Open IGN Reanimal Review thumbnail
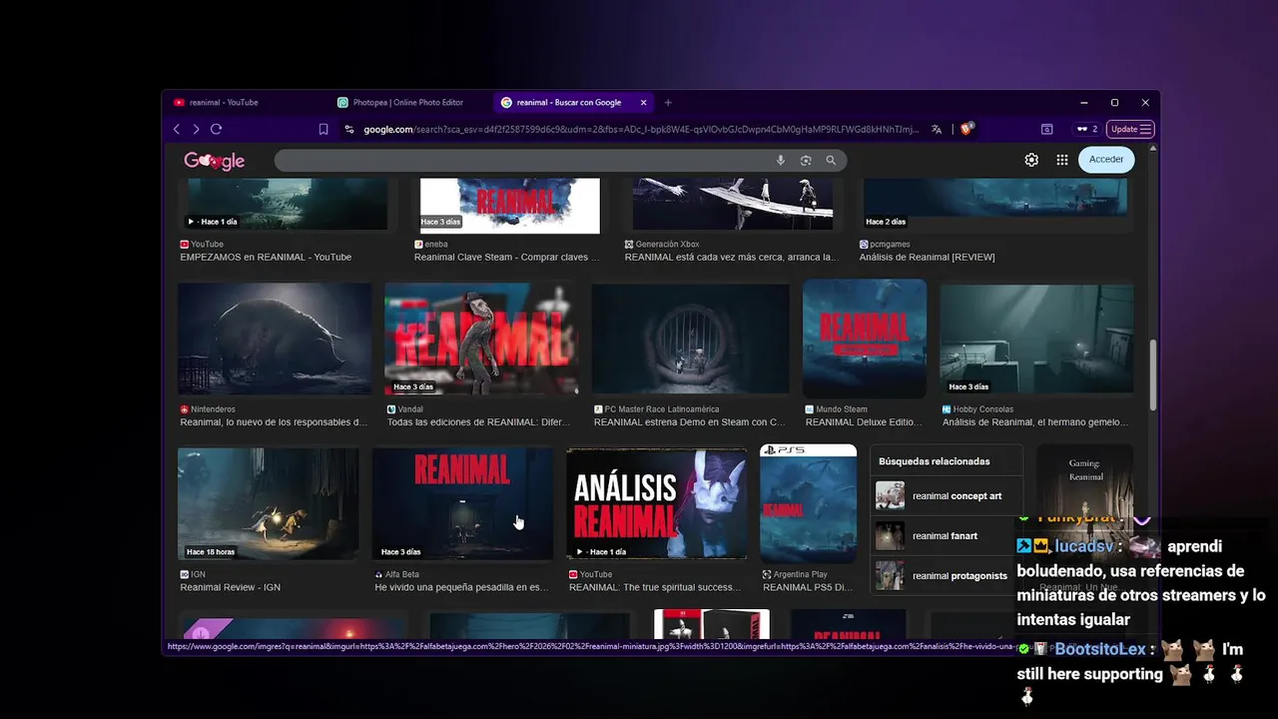The width and height of the screenshot is (1278, 719). [x=268, y=503]
